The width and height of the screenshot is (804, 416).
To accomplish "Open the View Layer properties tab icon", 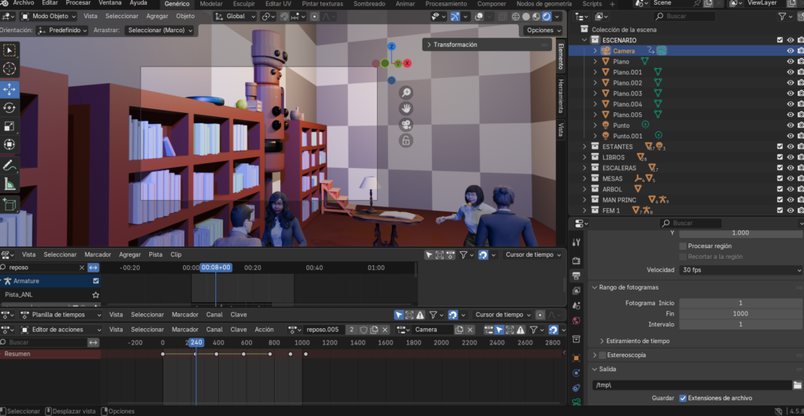I will 576,291.
